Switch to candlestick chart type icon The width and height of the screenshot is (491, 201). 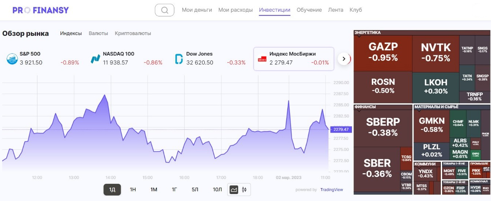244,190
